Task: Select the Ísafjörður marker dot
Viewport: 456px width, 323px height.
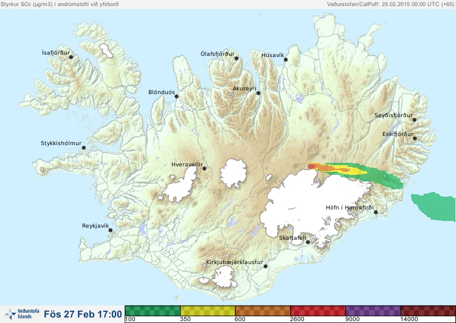Action: point(71,57)
